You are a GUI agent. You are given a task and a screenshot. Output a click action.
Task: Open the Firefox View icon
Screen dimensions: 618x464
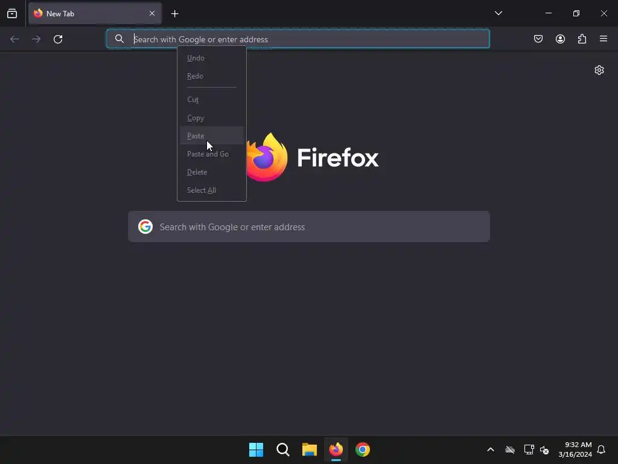pyautogui.click(x=12, y=13)
